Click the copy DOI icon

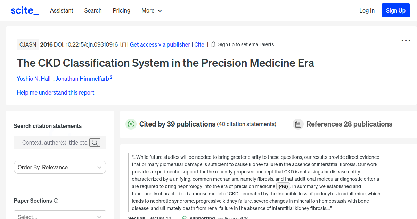pyautogui.click(x=123, y=44)
